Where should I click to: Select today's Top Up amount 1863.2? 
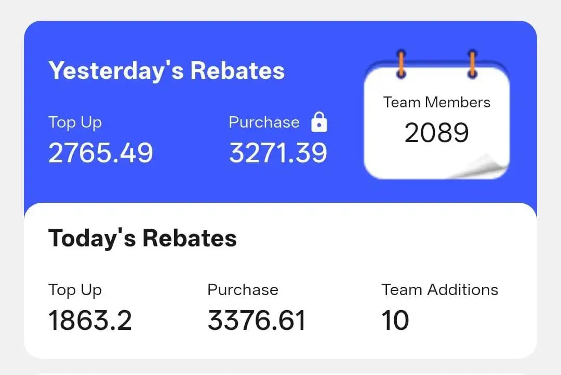[89, 321]
